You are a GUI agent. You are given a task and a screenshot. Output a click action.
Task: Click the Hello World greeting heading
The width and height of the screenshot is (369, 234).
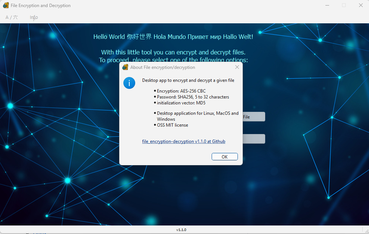174,37
